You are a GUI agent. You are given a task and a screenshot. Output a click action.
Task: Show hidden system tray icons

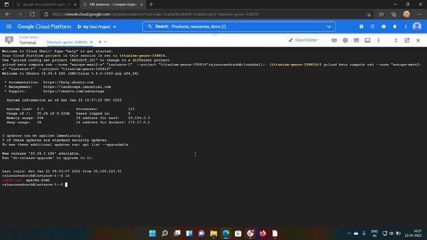pyautogui.click(x=349, y=233)
